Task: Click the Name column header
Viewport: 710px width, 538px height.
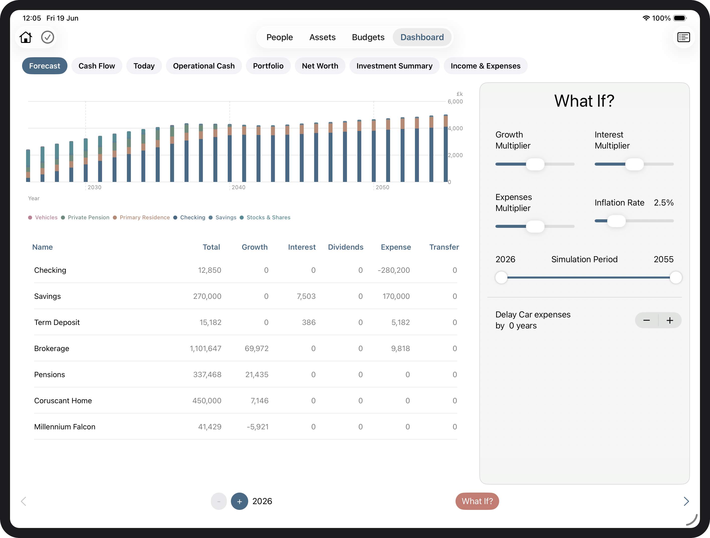Action: 42,247
